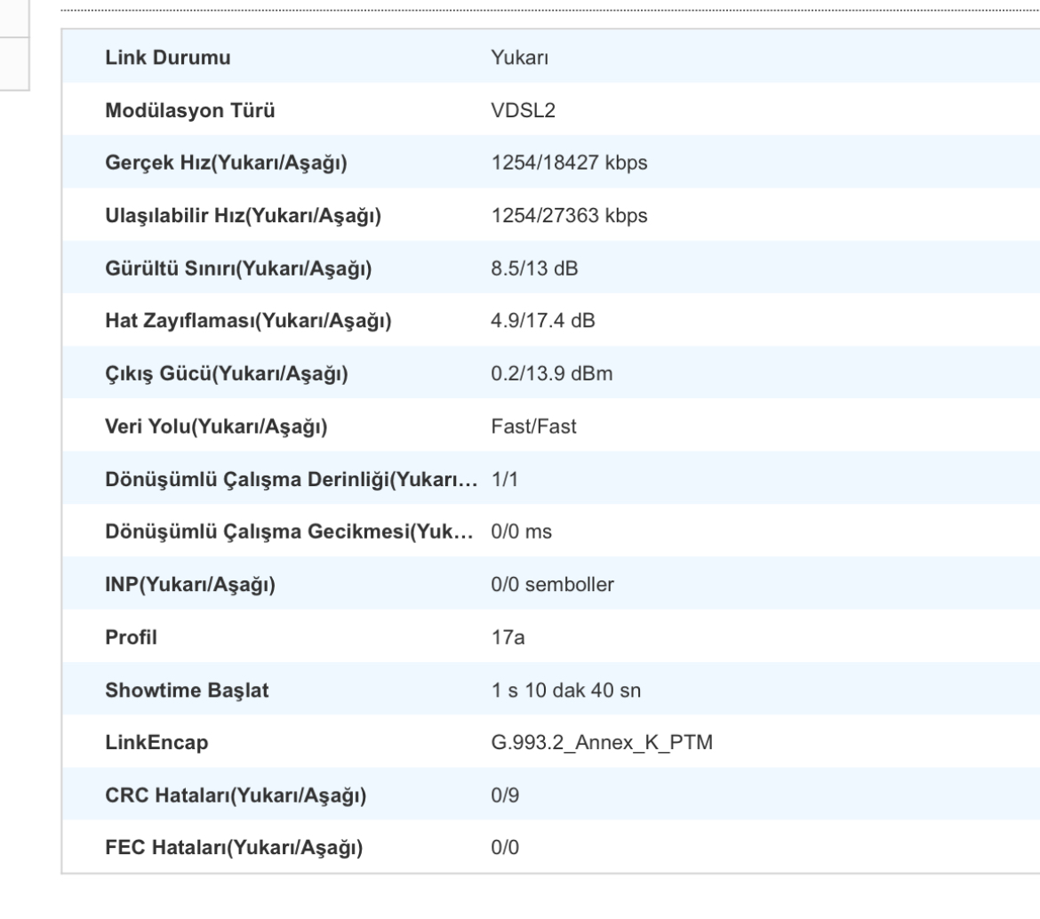This screenshot has height=919, width=1040.
Task: Select the 'Profil' label
Action: (x=131, y=637)
